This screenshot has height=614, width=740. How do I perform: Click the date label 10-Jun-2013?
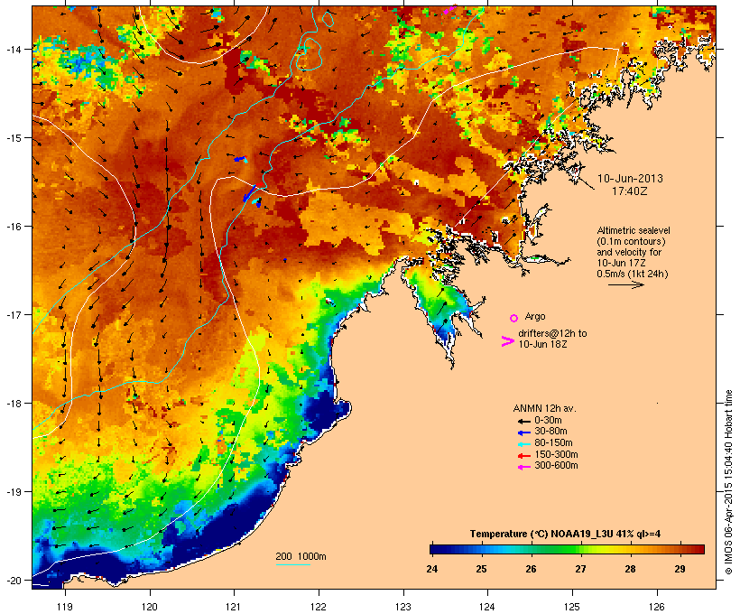point(630,179)
